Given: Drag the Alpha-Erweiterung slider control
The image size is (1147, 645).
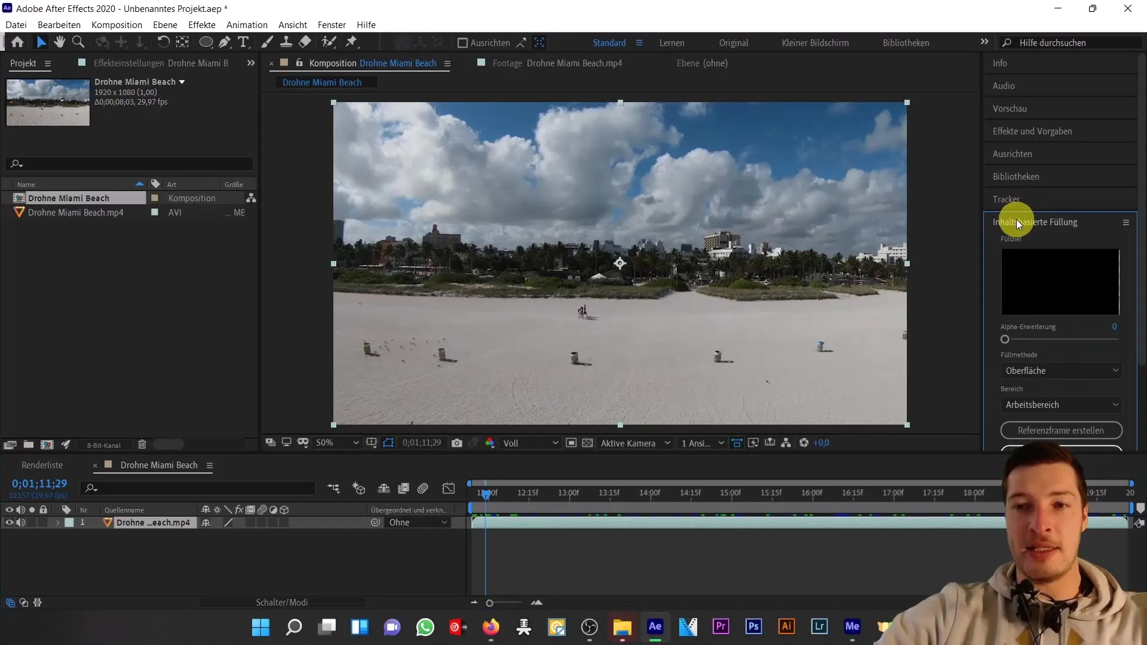Looking at the screenshot, I should (x=1004, y=339).
